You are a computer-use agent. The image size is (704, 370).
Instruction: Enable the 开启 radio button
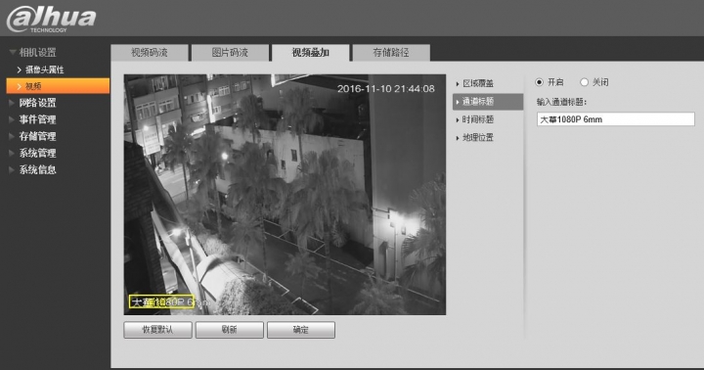pyautogui.click(x=539, y=82)
